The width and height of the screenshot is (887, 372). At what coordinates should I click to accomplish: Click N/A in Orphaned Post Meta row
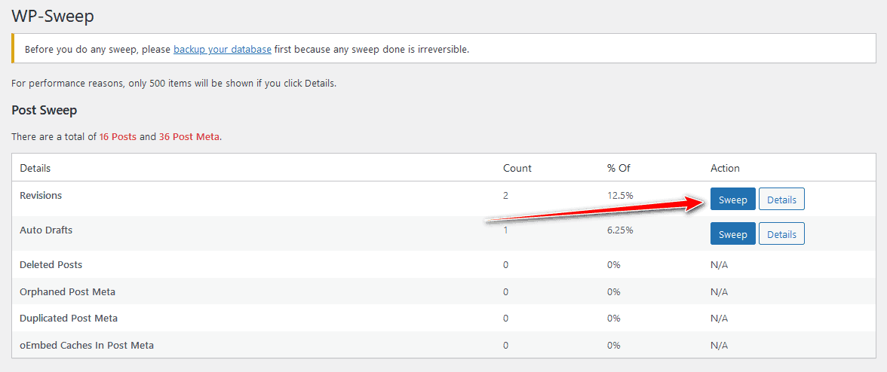click(x=719, y=291)
